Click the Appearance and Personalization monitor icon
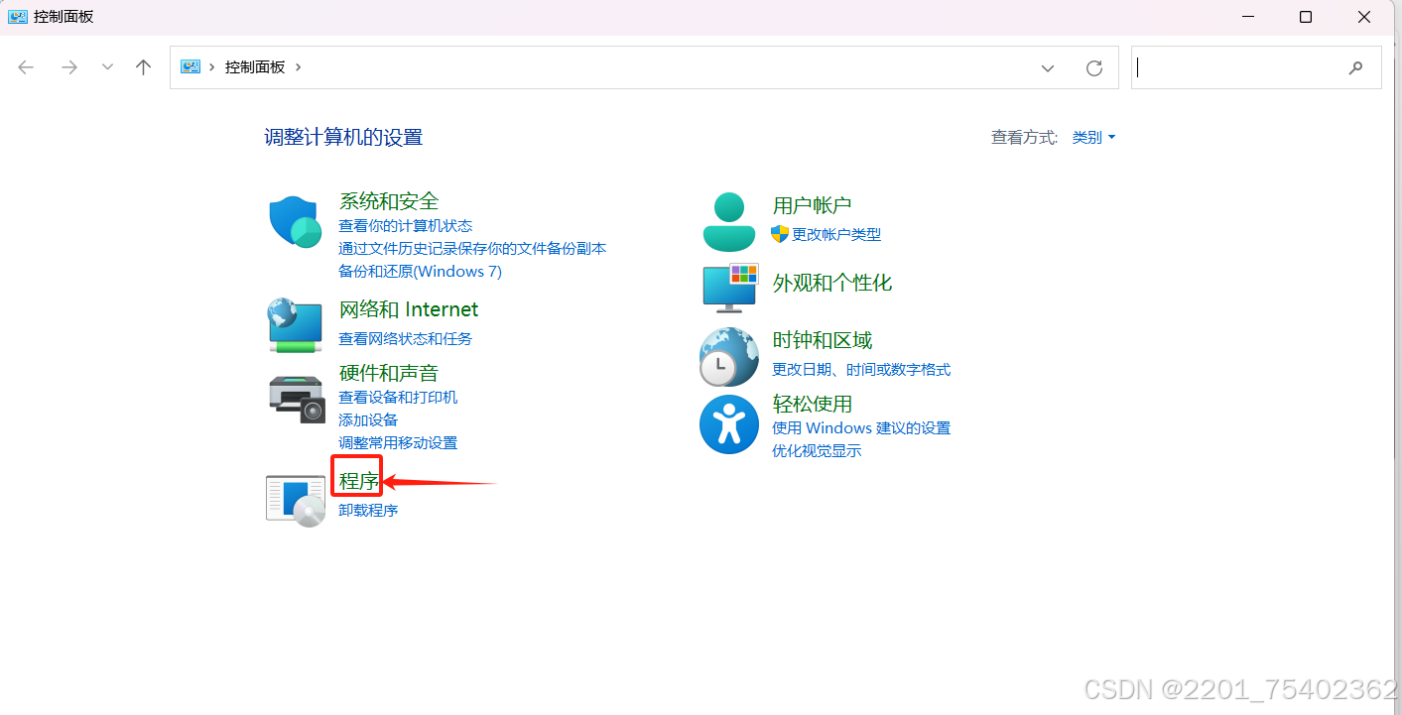 click(730, 288)
